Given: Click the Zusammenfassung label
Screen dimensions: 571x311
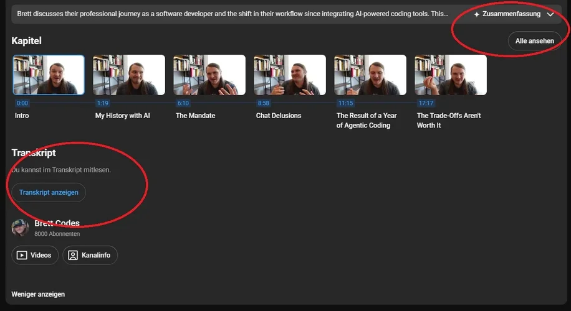Looking at the screenshot, I should click(511, 14).
